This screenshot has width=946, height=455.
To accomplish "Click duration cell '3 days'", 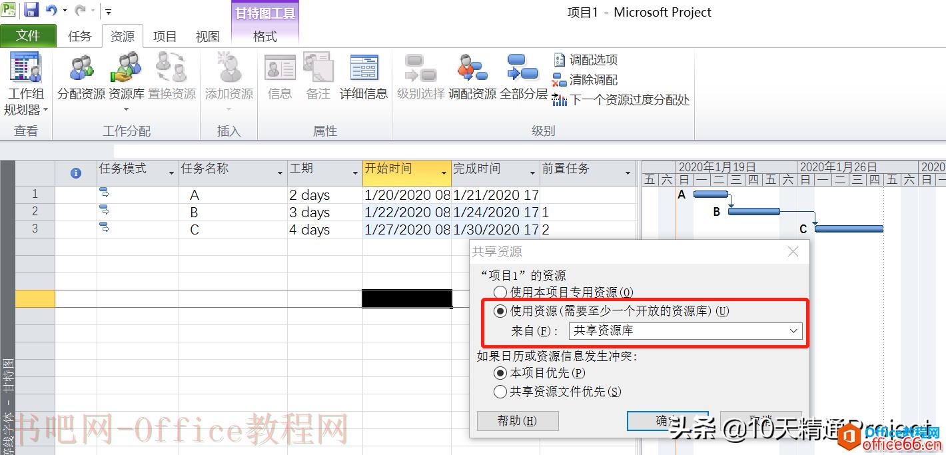I will tap(325, 213).
